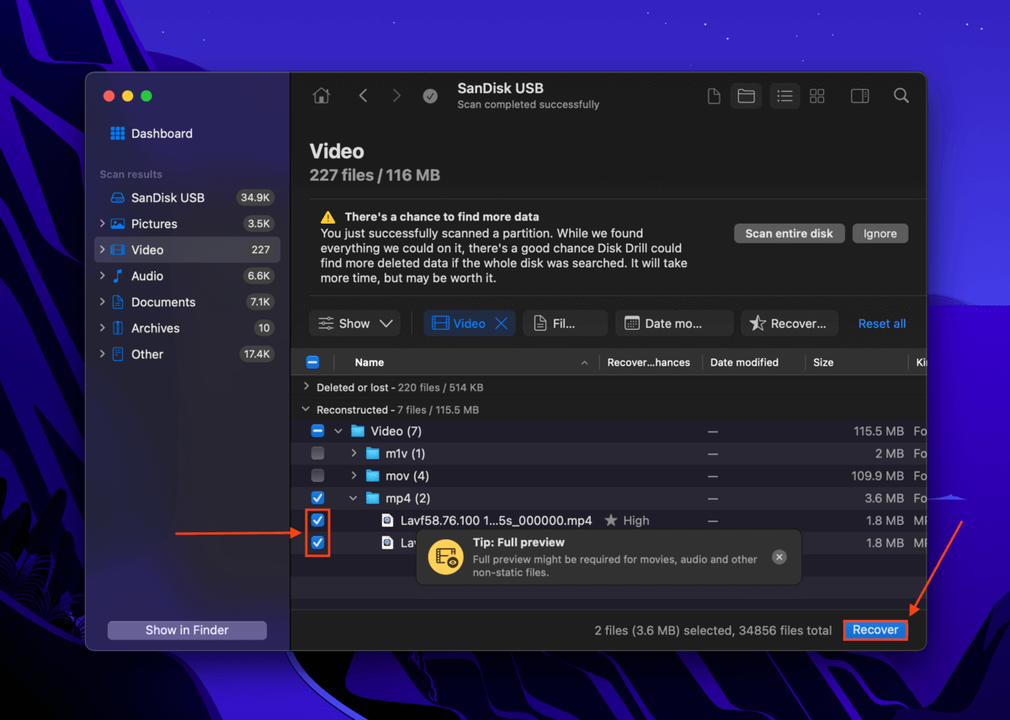Screen dimensions: 1010x720
Task: Sort by the Name column header
Action: pos(369,363)
